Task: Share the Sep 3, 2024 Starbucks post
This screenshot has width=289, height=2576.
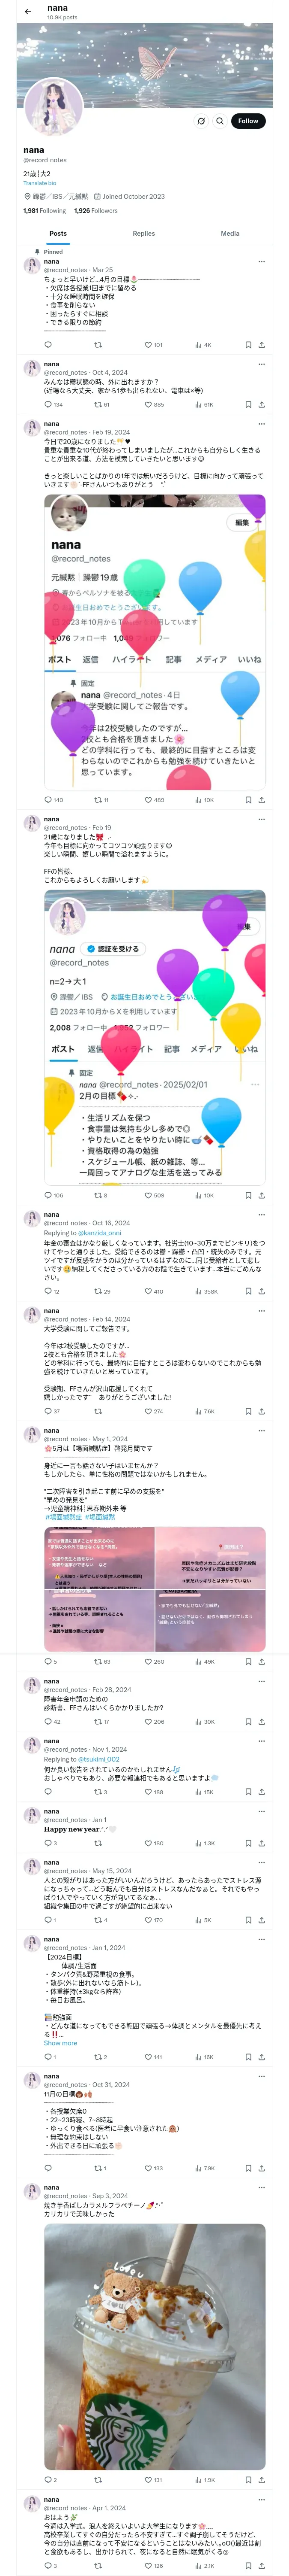Action: click(262, 2480)
